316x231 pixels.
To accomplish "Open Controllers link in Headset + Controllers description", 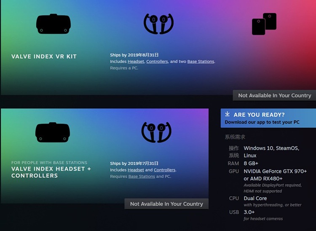I will [x=164, y=170].
